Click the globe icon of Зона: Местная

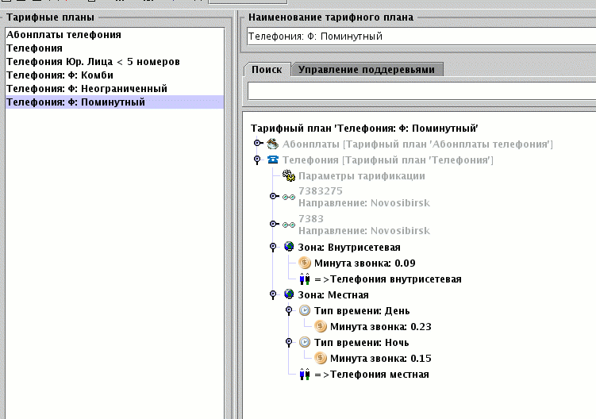point(289,294)
